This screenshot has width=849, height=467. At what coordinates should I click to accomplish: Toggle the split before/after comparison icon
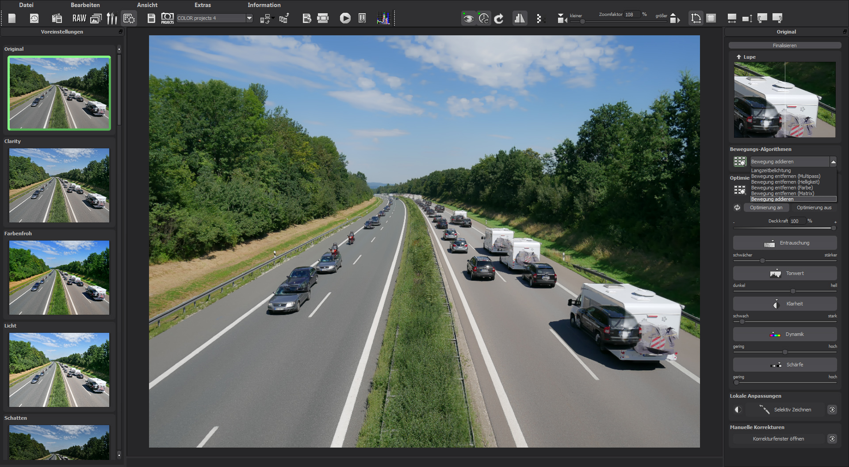click(x=520, y=19)
